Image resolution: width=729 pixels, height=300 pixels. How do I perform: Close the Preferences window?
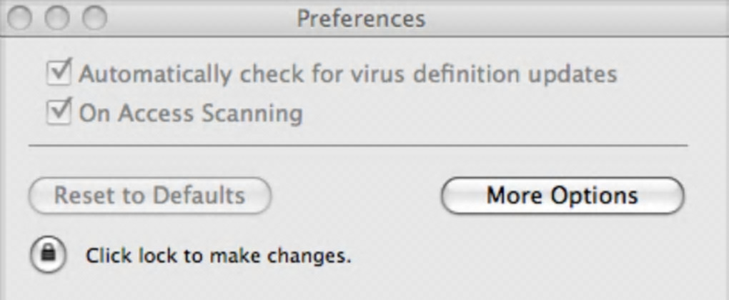point(21,17)
